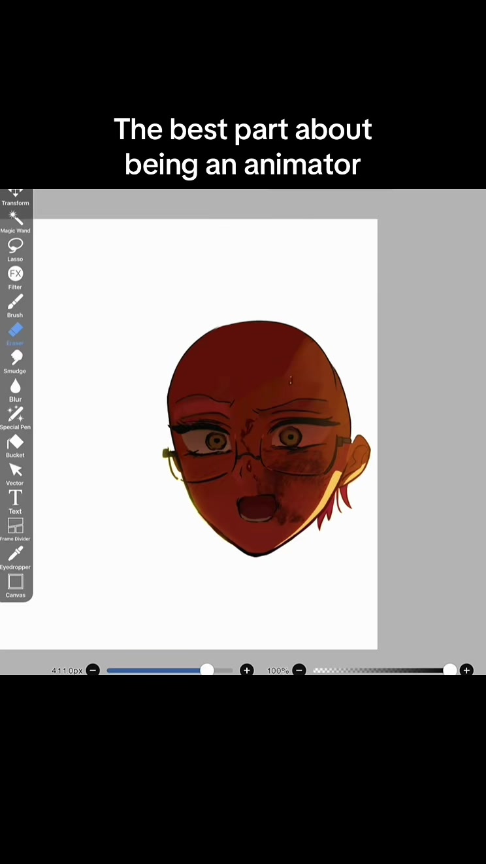Viewport: 486px width, 864px height.
Task: Choose the Lasso selection tool
Action: 15,250
